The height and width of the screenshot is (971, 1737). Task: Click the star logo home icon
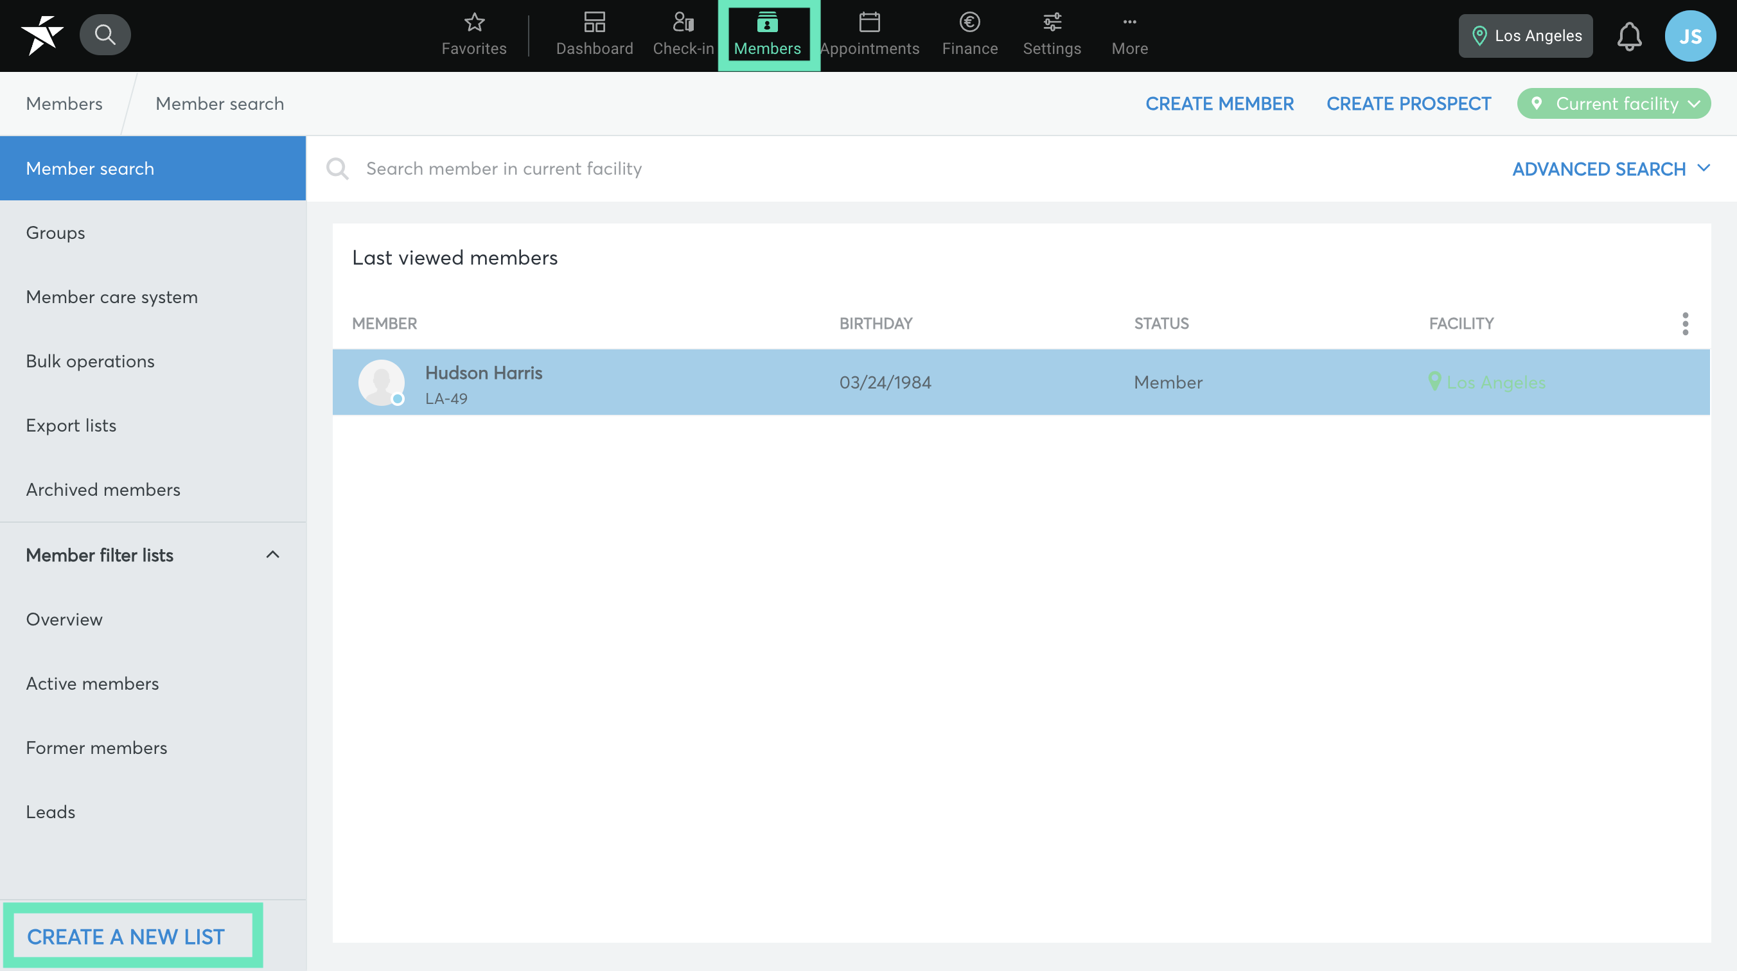tap(42, 35)
